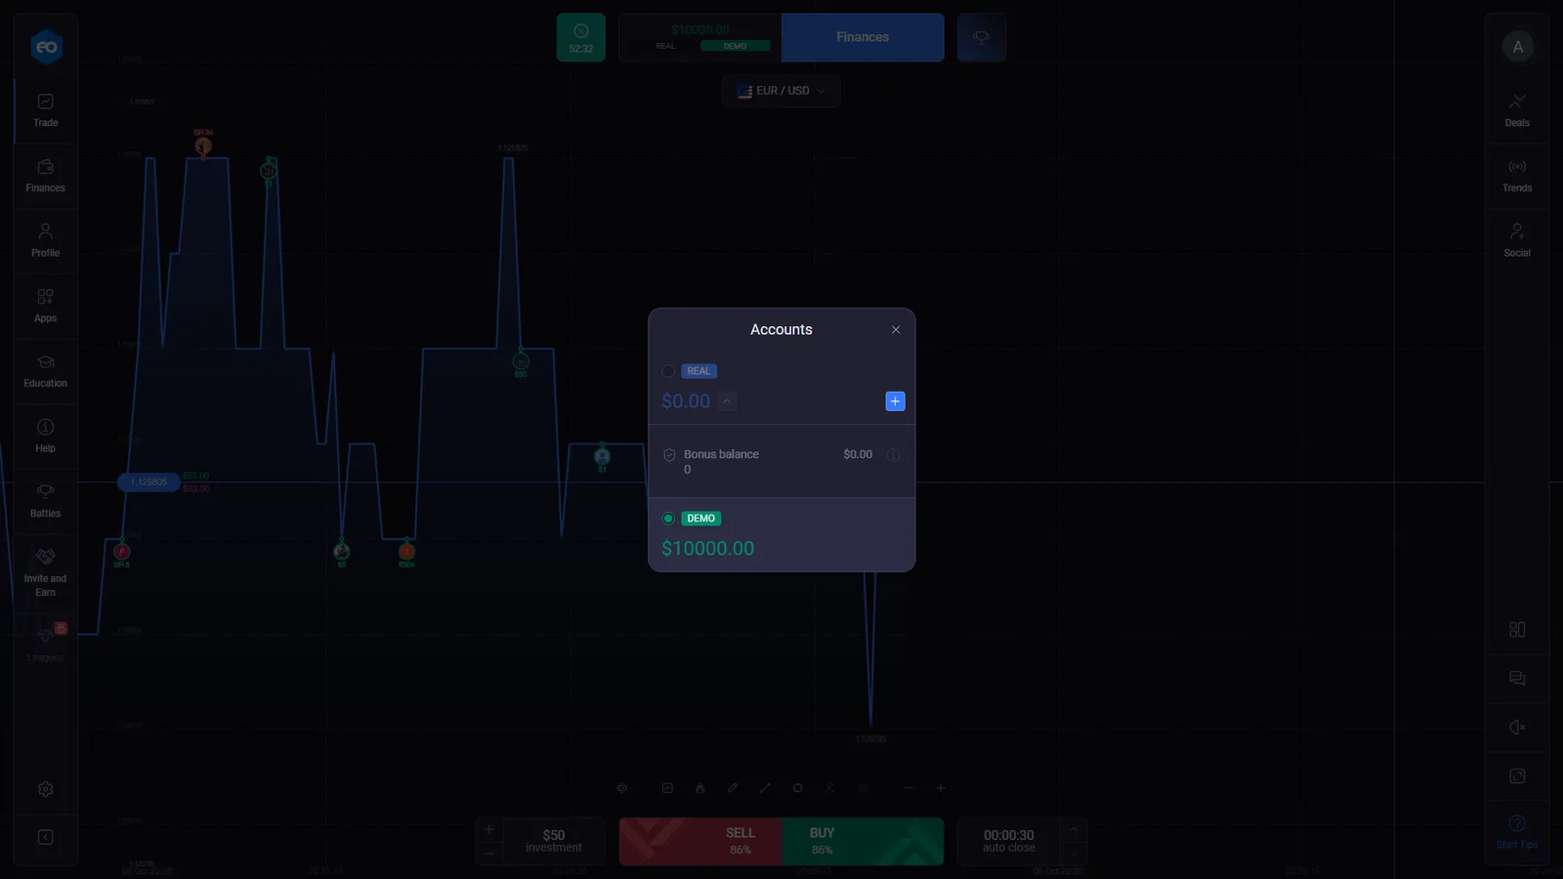Open the EUR / USD asset dropdown
This screenshot has height=879, width=1563.
pyautogui.click(x=781, y=91)
